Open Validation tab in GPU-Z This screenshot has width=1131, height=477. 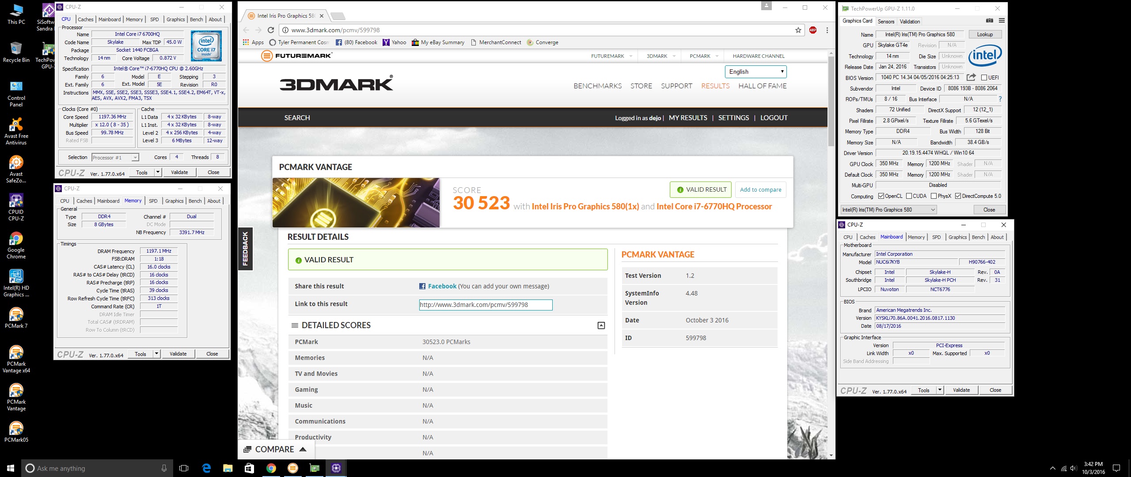[910, 21]
